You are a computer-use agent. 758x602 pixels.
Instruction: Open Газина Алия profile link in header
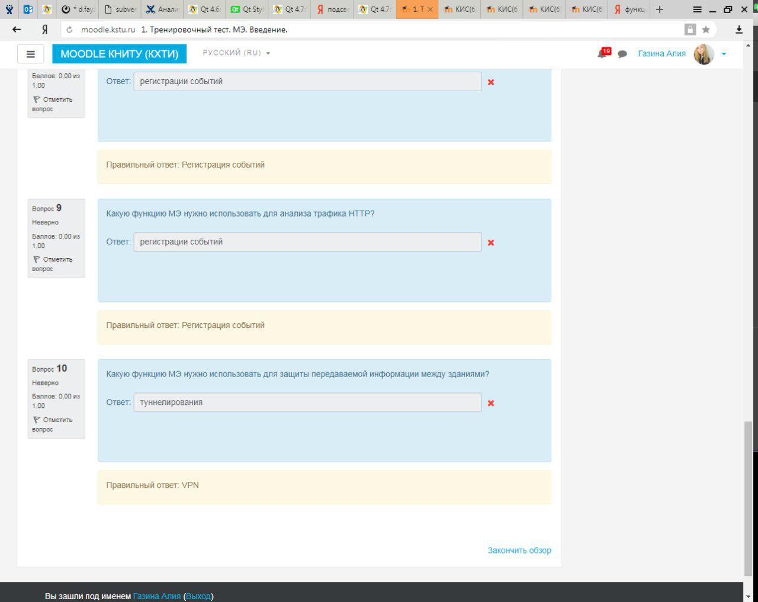(x=661, y=54)
